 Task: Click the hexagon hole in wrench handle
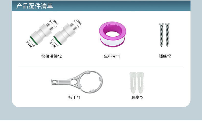tap(55, 82)
